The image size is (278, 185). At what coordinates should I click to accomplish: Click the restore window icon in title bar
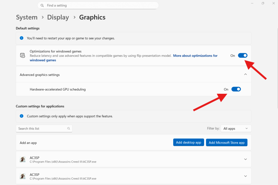coord(263,3)
